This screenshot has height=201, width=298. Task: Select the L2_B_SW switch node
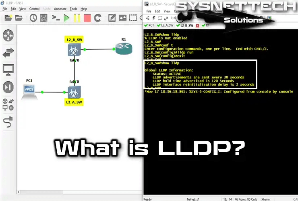tap(74, 49)
